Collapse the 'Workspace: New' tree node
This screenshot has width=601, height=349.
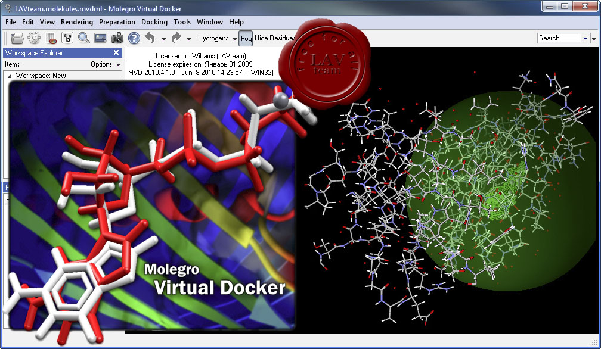[x=10, y=76]
